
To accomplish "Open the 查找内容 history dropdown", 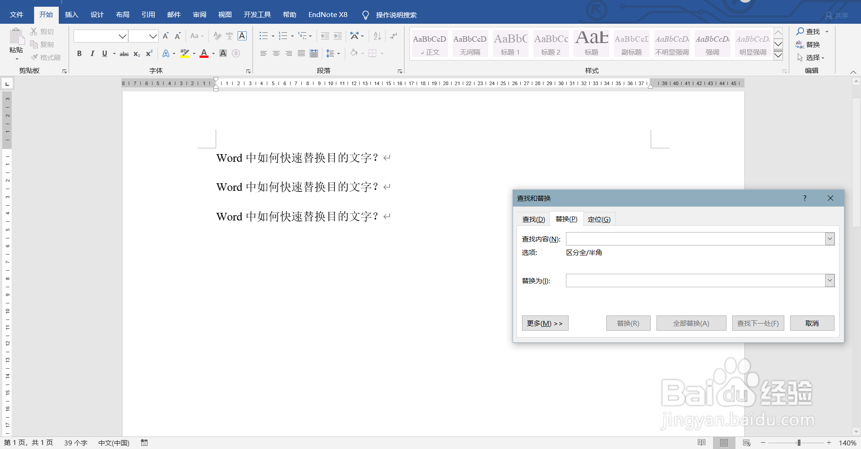I will click(830, 238).
